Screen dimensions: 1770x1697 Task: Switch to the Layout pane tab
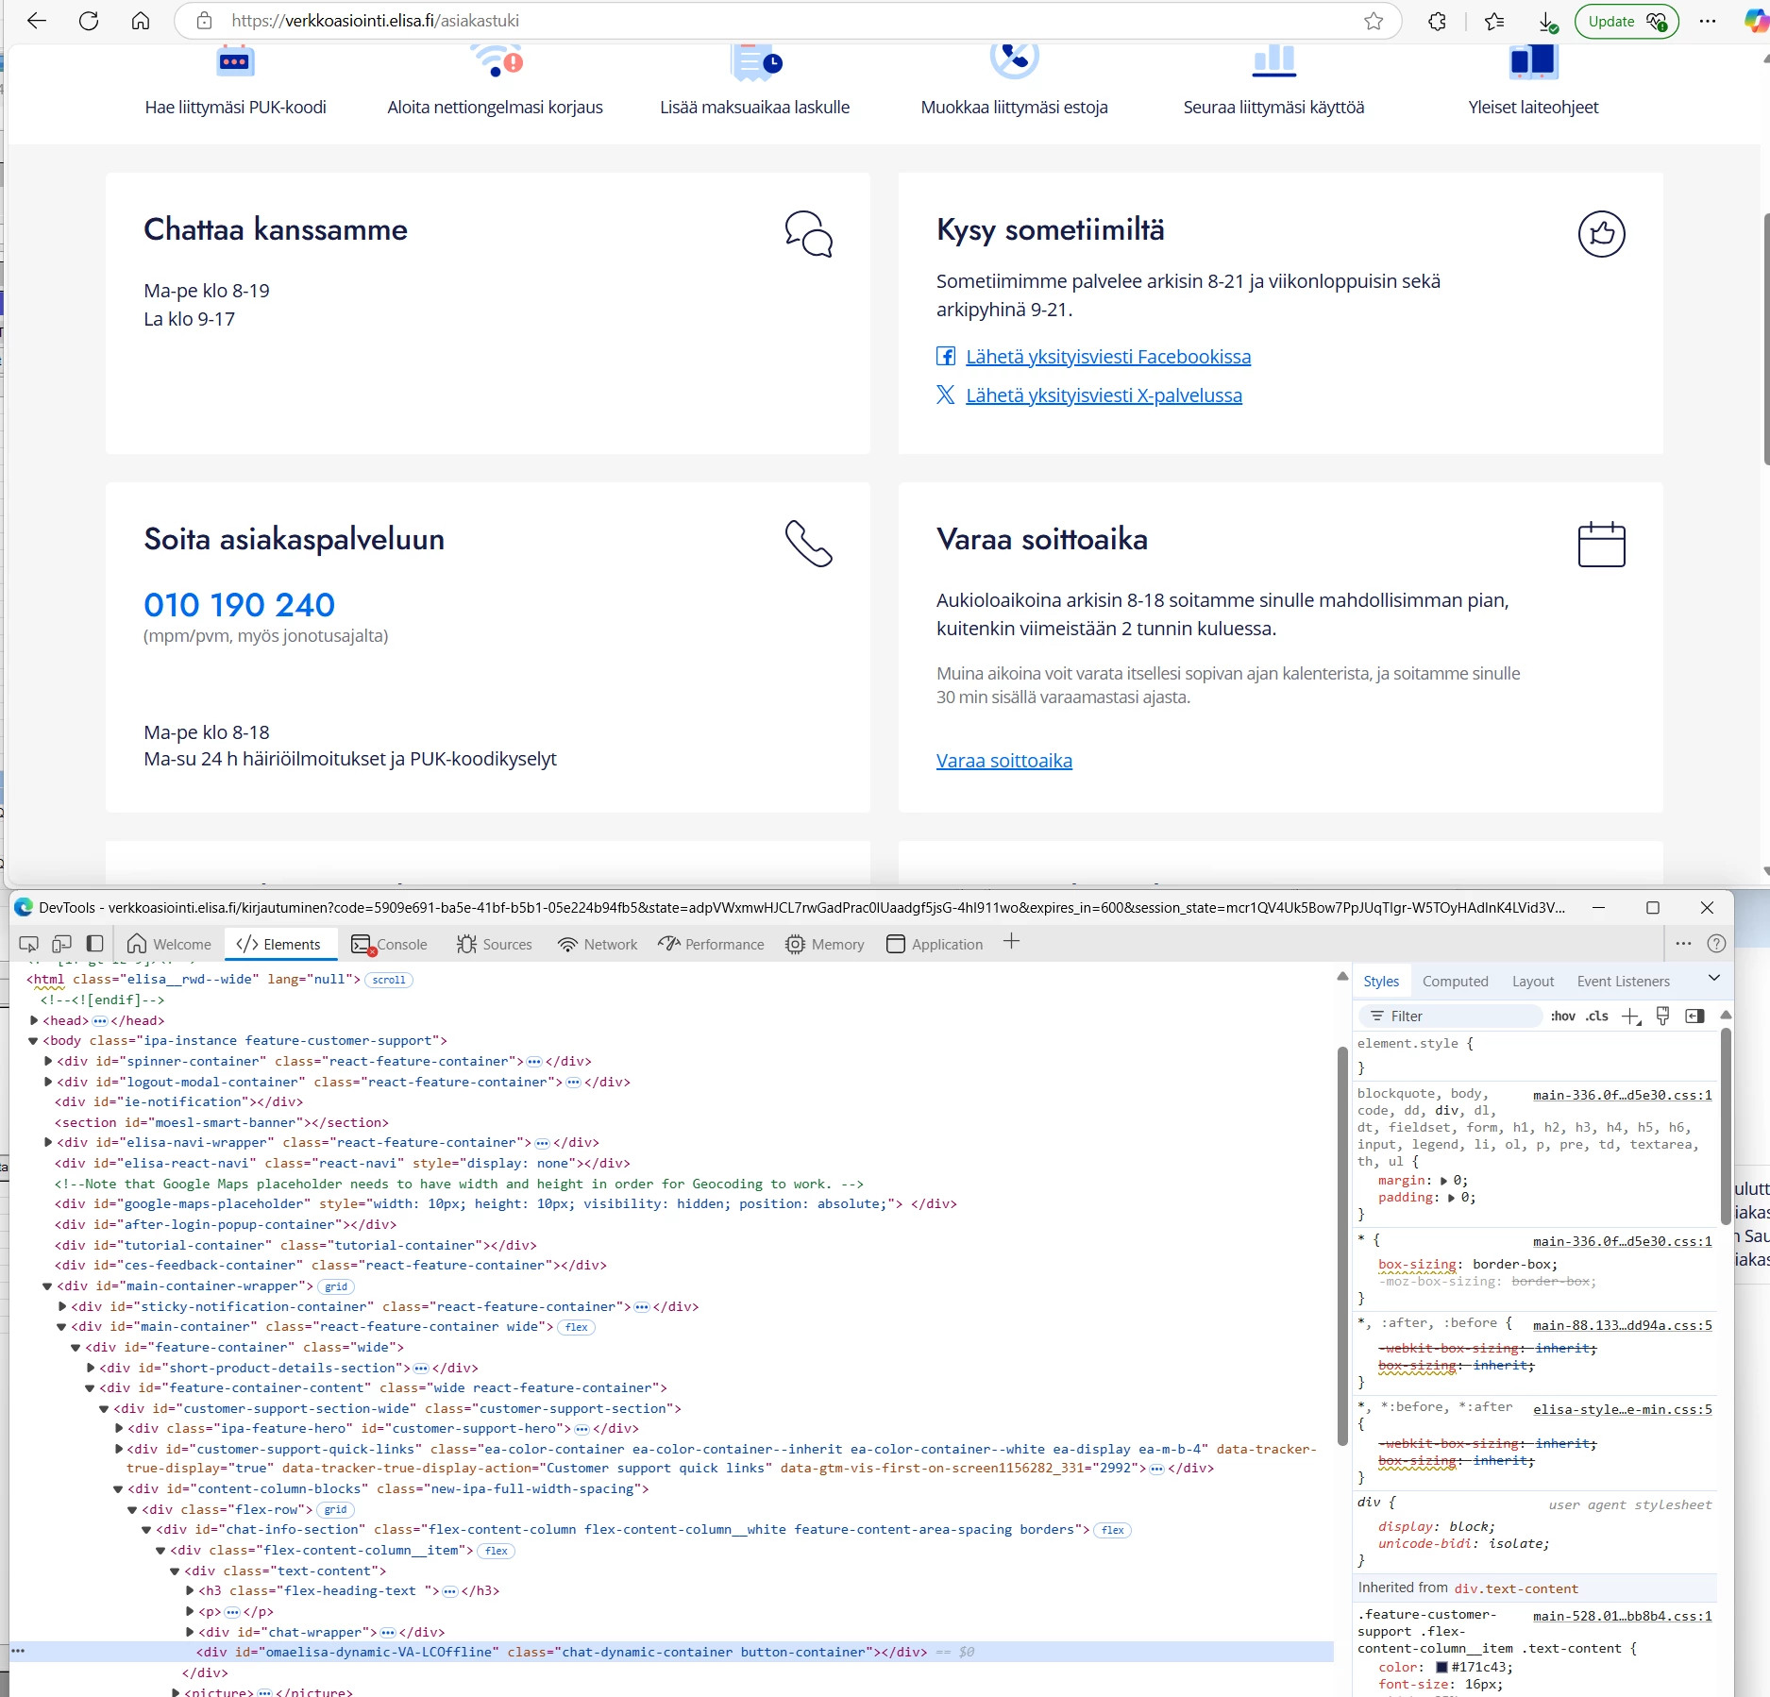[x=1533, y=982]
